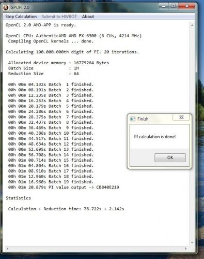Click the 'Batch 3 finished.' log line
This screenshot has width=204, height=259.
51,95
